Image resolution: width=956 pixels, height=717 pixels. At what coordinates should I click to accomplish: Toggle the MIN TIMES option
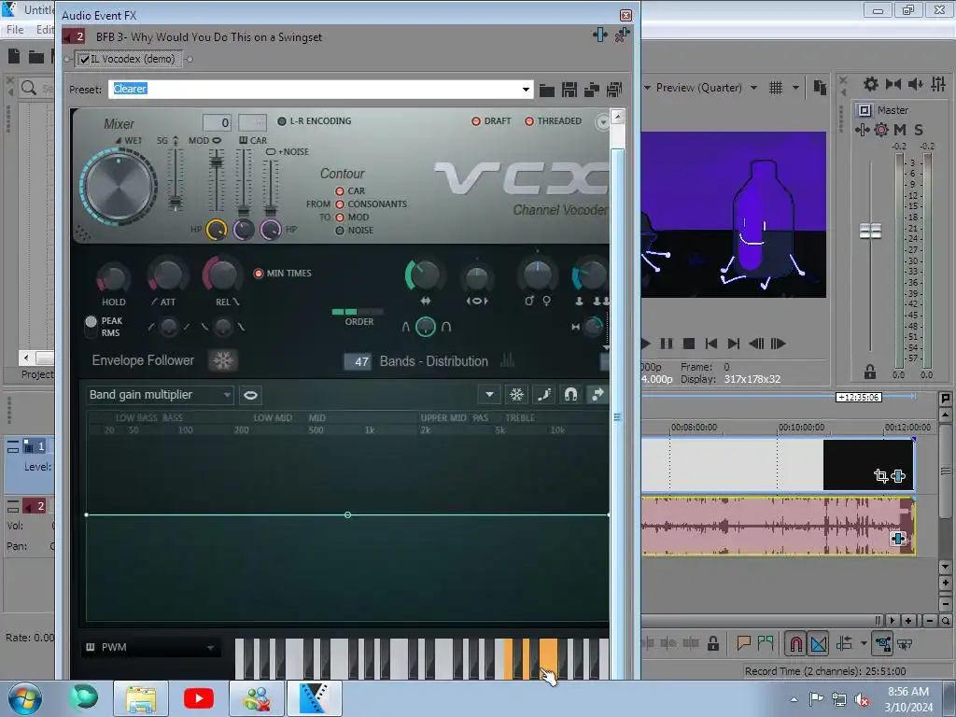(x=259, y=274)
